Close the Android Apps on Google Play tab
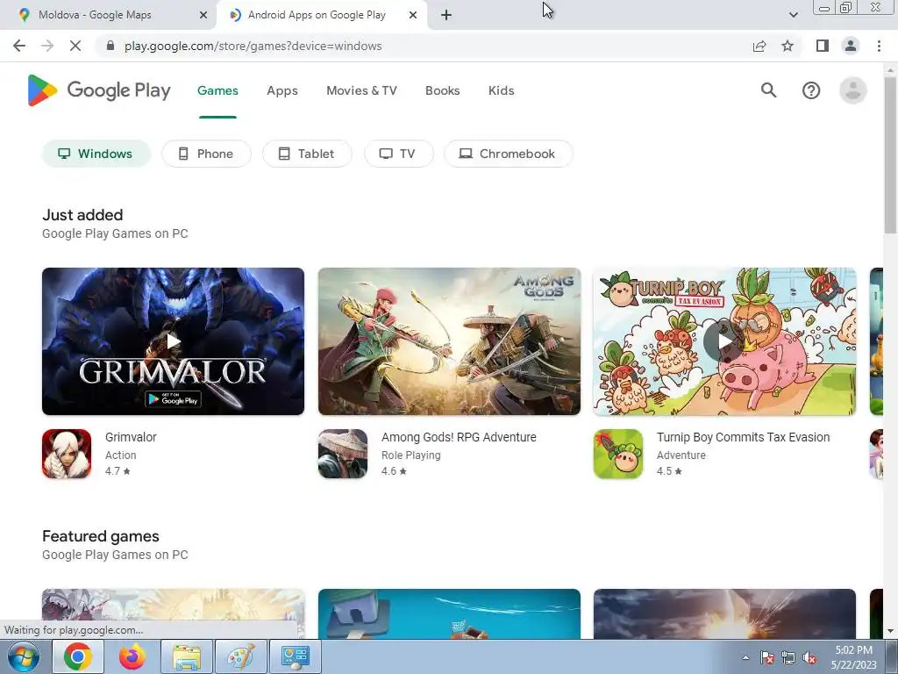 pos(412,16)
